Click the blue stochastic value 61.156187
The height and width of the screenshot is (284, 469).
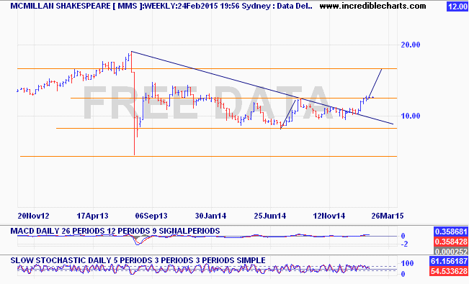click(449, 261)
